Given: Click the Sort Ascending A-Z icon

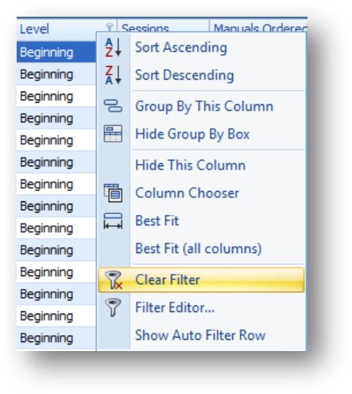Looking at the screenshot, I should (x=113, y=48).
